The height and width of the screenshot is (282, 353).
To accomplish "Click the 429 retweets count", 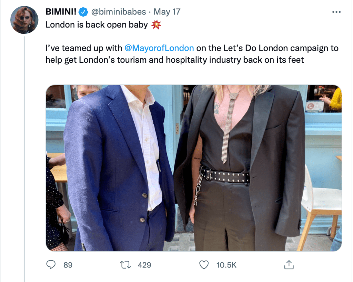I will click(144, 265).
